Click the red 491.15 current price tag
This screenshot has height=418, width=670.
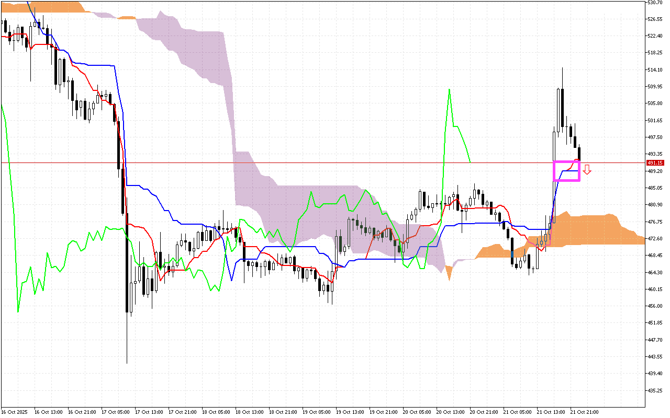click(654, 162)
